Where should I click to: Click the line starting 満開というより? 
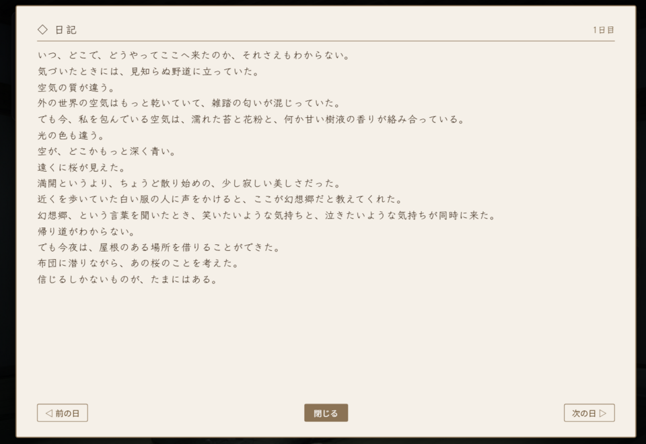click(x=189, y=183)
